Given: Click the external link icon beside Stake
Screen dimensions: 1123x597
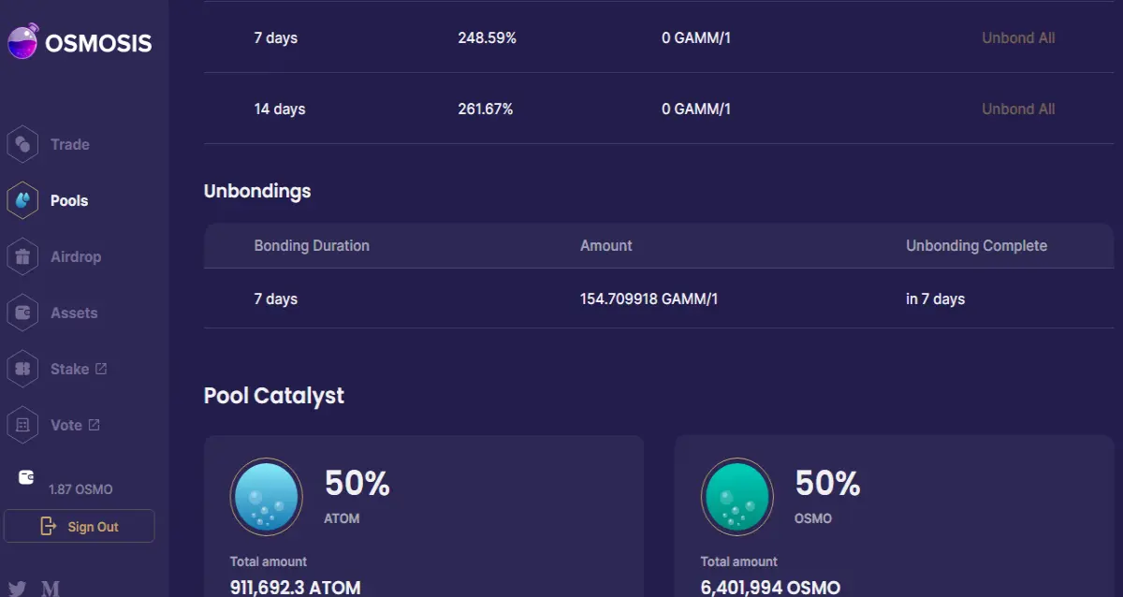Looking at the screenshot, I should point(101,369).
